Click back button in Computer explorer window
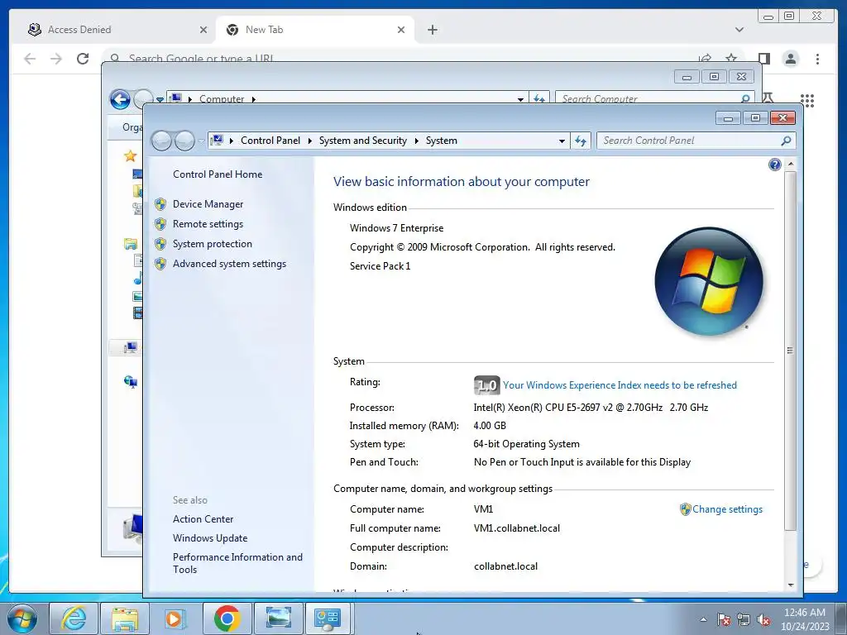The image size is (847, 635). click(120, 99)
